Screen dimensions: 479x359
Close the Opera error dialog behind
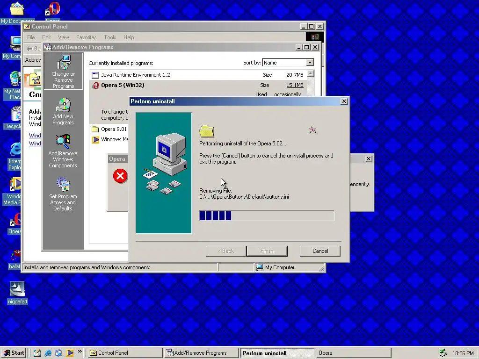pyautogui.click(x=369, y=159)
